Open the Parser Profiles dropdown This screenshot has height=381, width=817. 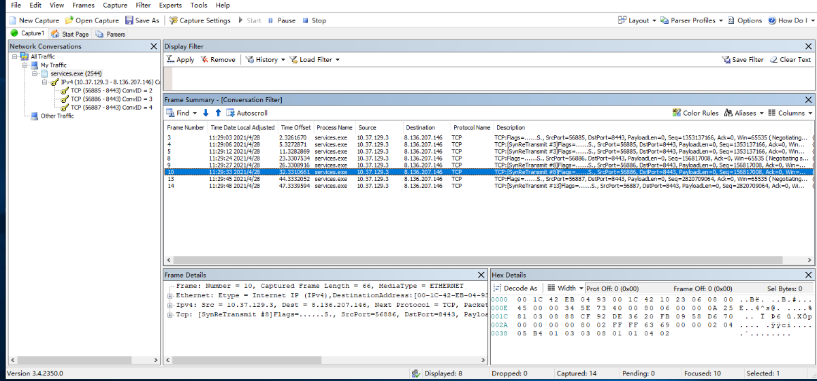click(692, 20)
